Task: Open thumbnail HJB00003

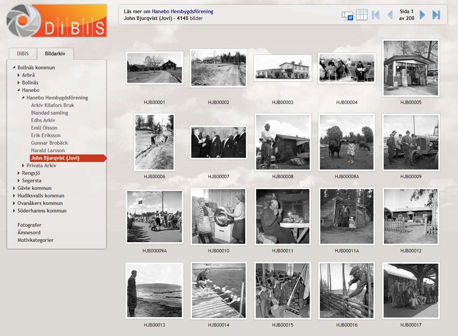Action: (283, 68)
